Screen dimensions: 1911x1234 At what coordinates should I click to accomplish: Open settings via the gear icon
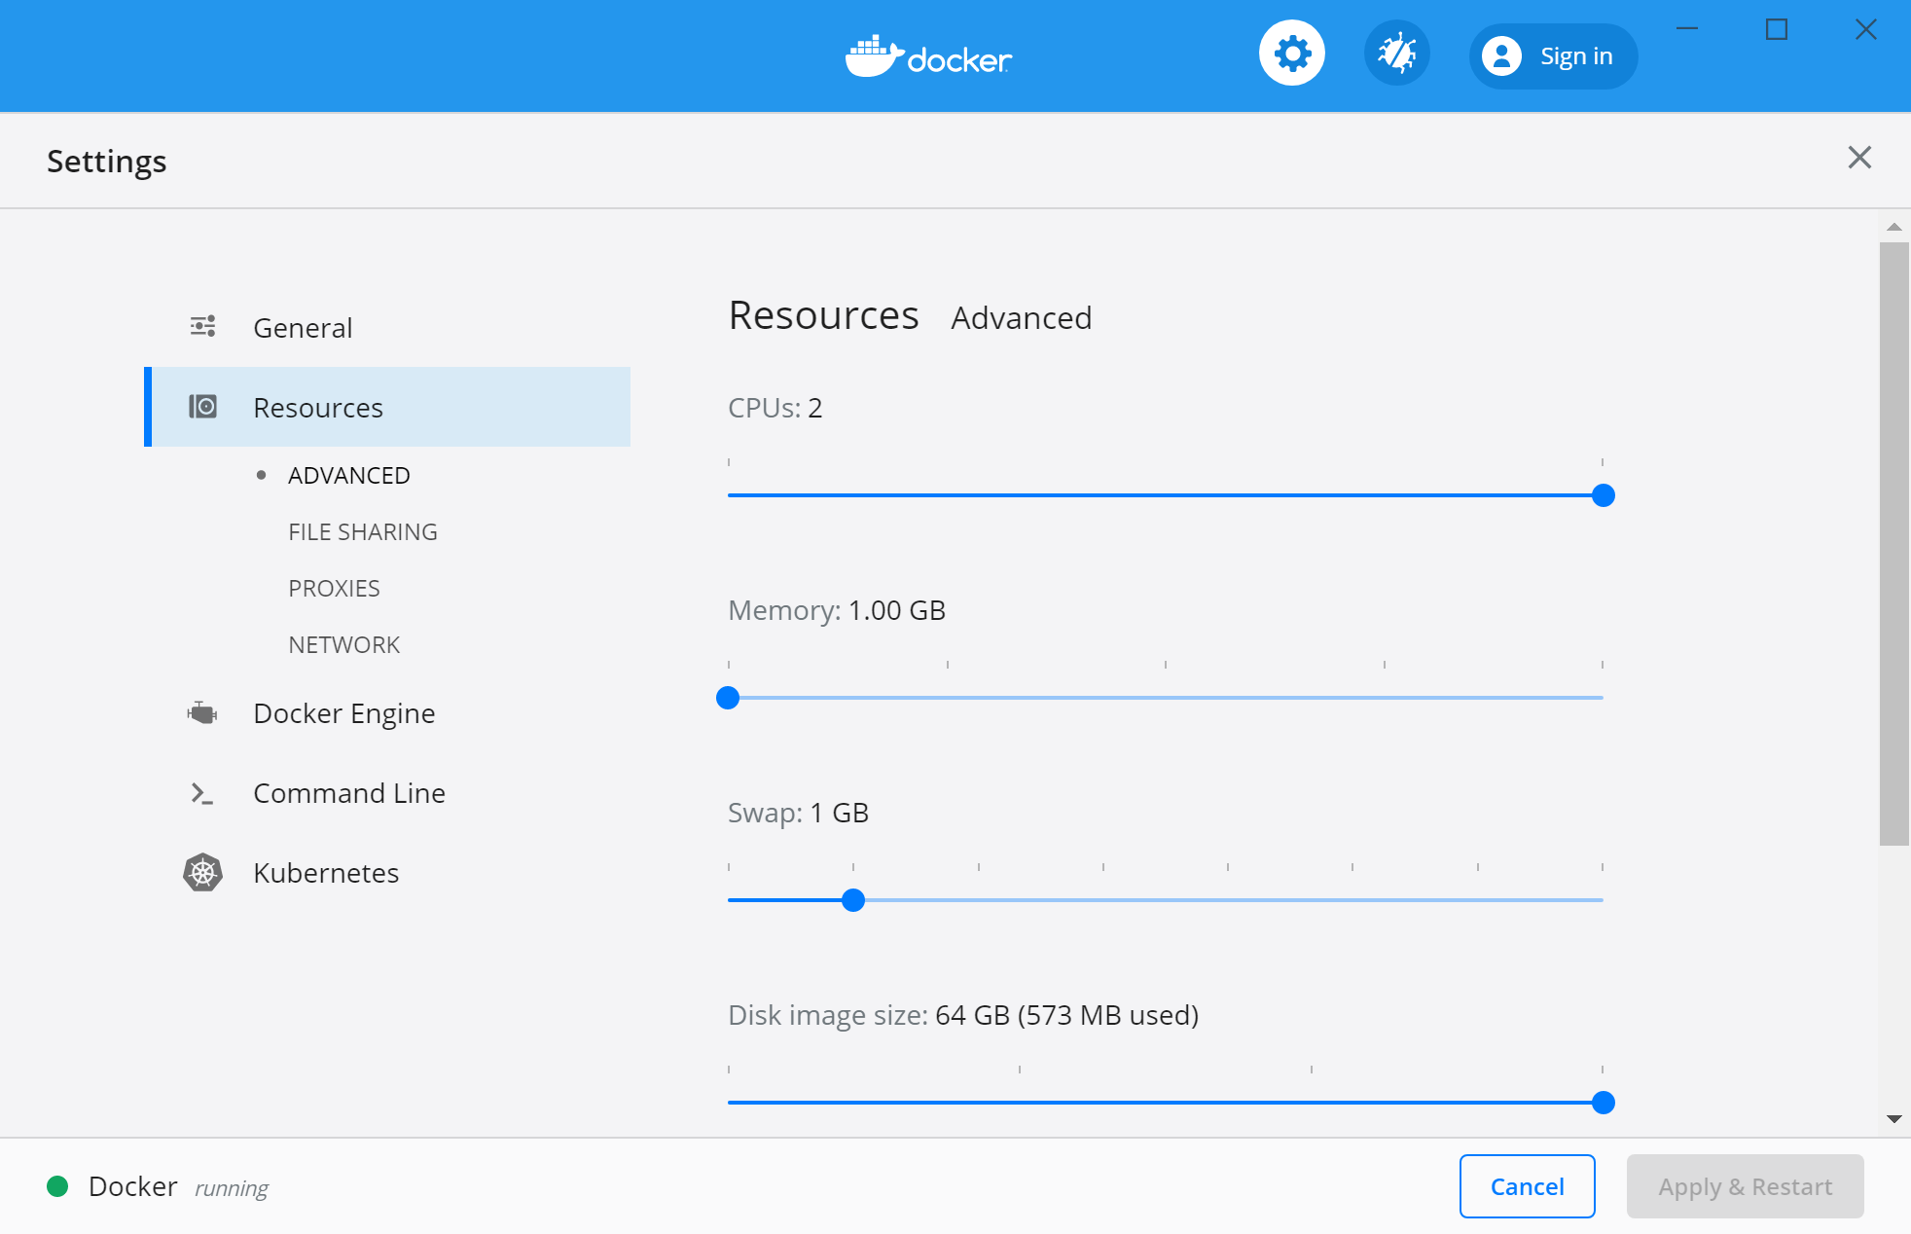[1292, 54]
